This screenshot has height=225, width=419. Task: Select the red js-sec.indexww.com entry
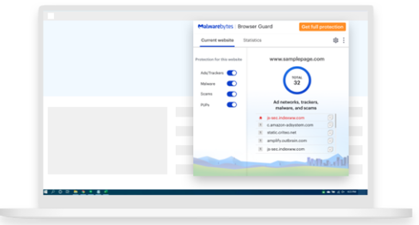tap(285, 118)
